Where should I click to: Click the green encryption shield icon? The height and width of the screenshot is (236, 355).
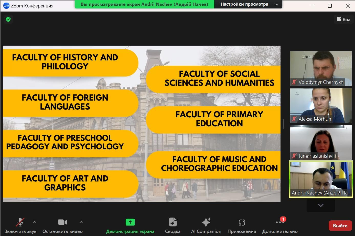(8, 19)
